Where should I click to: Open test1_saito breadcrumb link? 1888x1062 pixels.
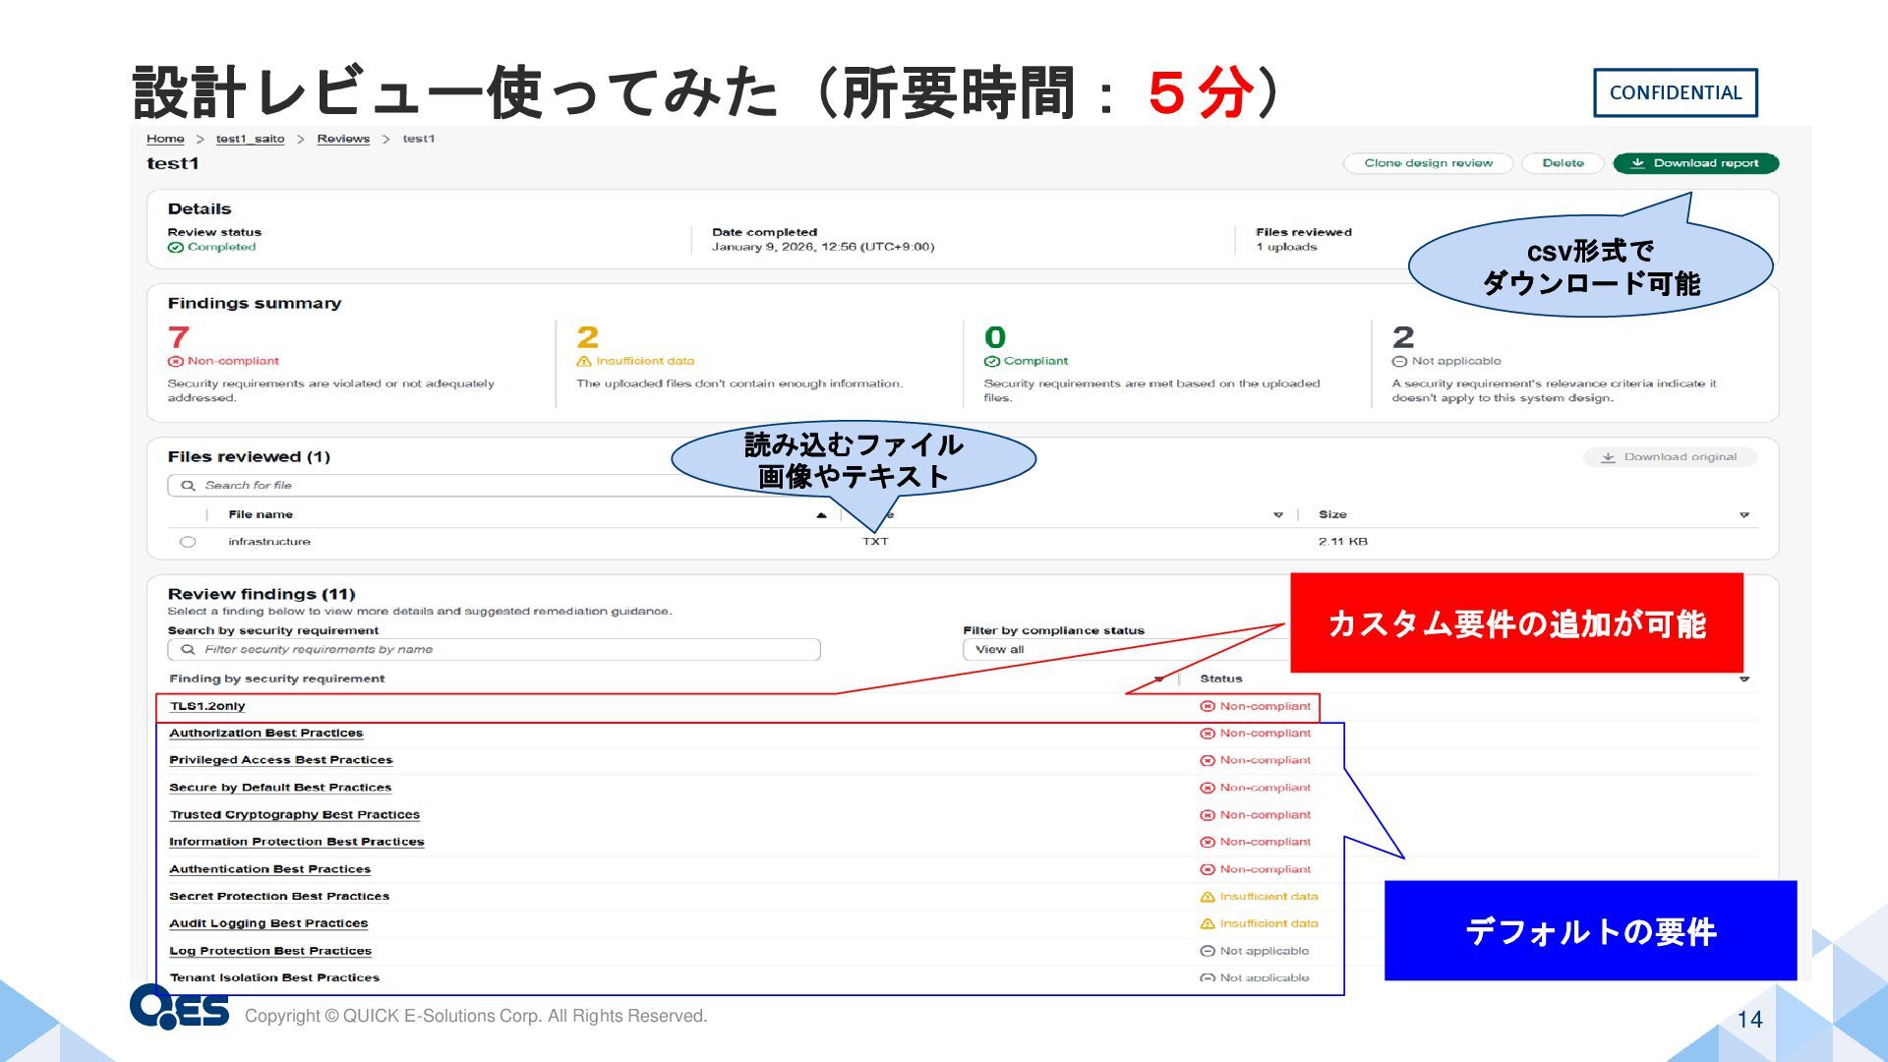pyautogui.click(x=250, y=139)
